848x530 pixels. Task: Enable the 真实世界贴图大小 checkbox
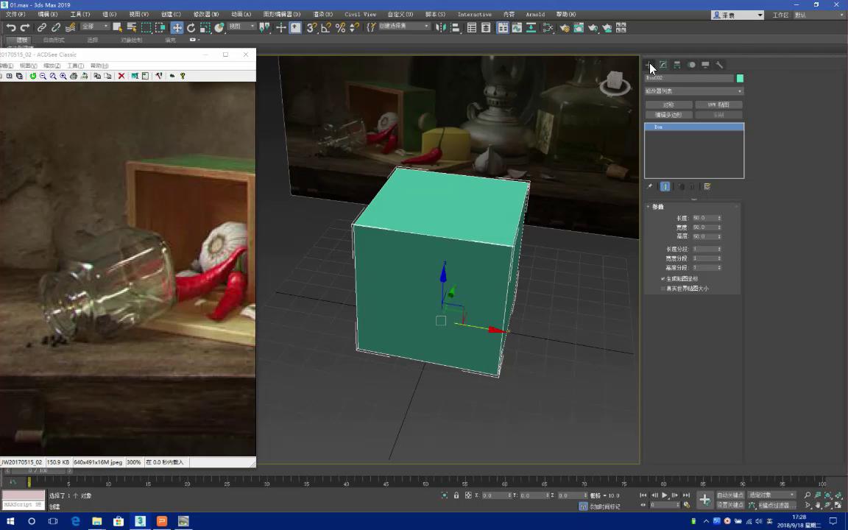tap(663, 288)
